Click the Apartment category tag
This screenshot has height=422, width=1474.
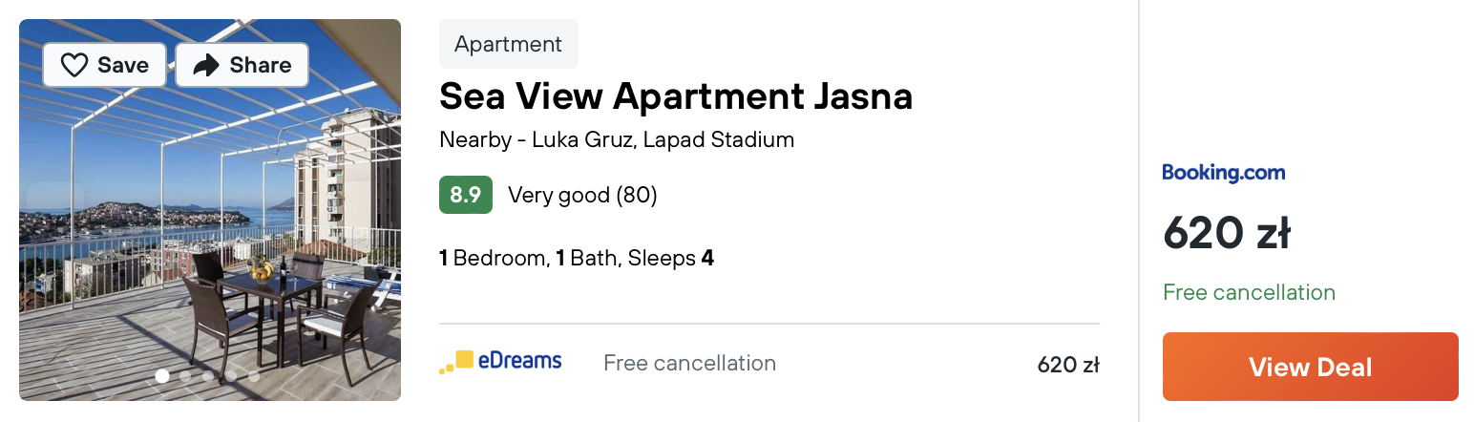509,44
